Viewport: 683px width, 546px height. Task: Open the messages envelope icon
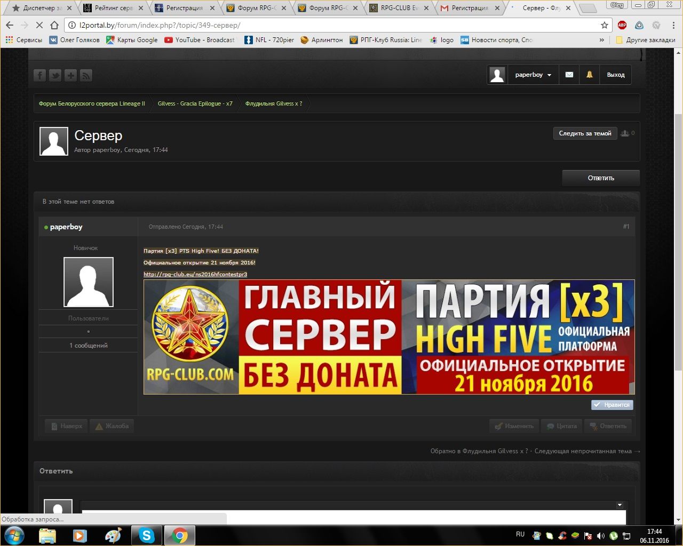click(569, 75)
